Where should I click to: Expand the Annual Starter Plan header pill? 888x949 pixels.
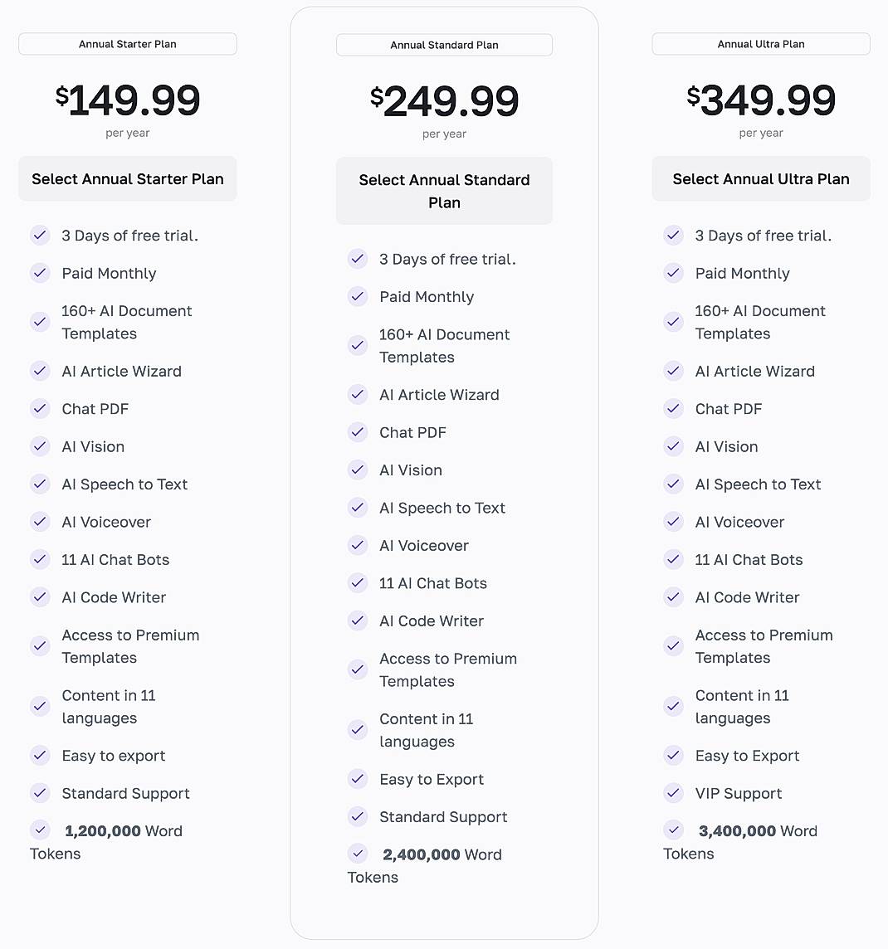tap(127, 44)
